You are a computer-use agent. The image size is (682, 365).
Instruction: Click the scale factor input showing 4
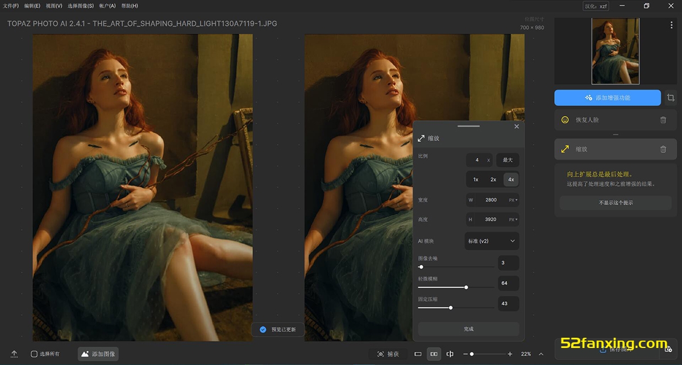click(x=479, y=160)
